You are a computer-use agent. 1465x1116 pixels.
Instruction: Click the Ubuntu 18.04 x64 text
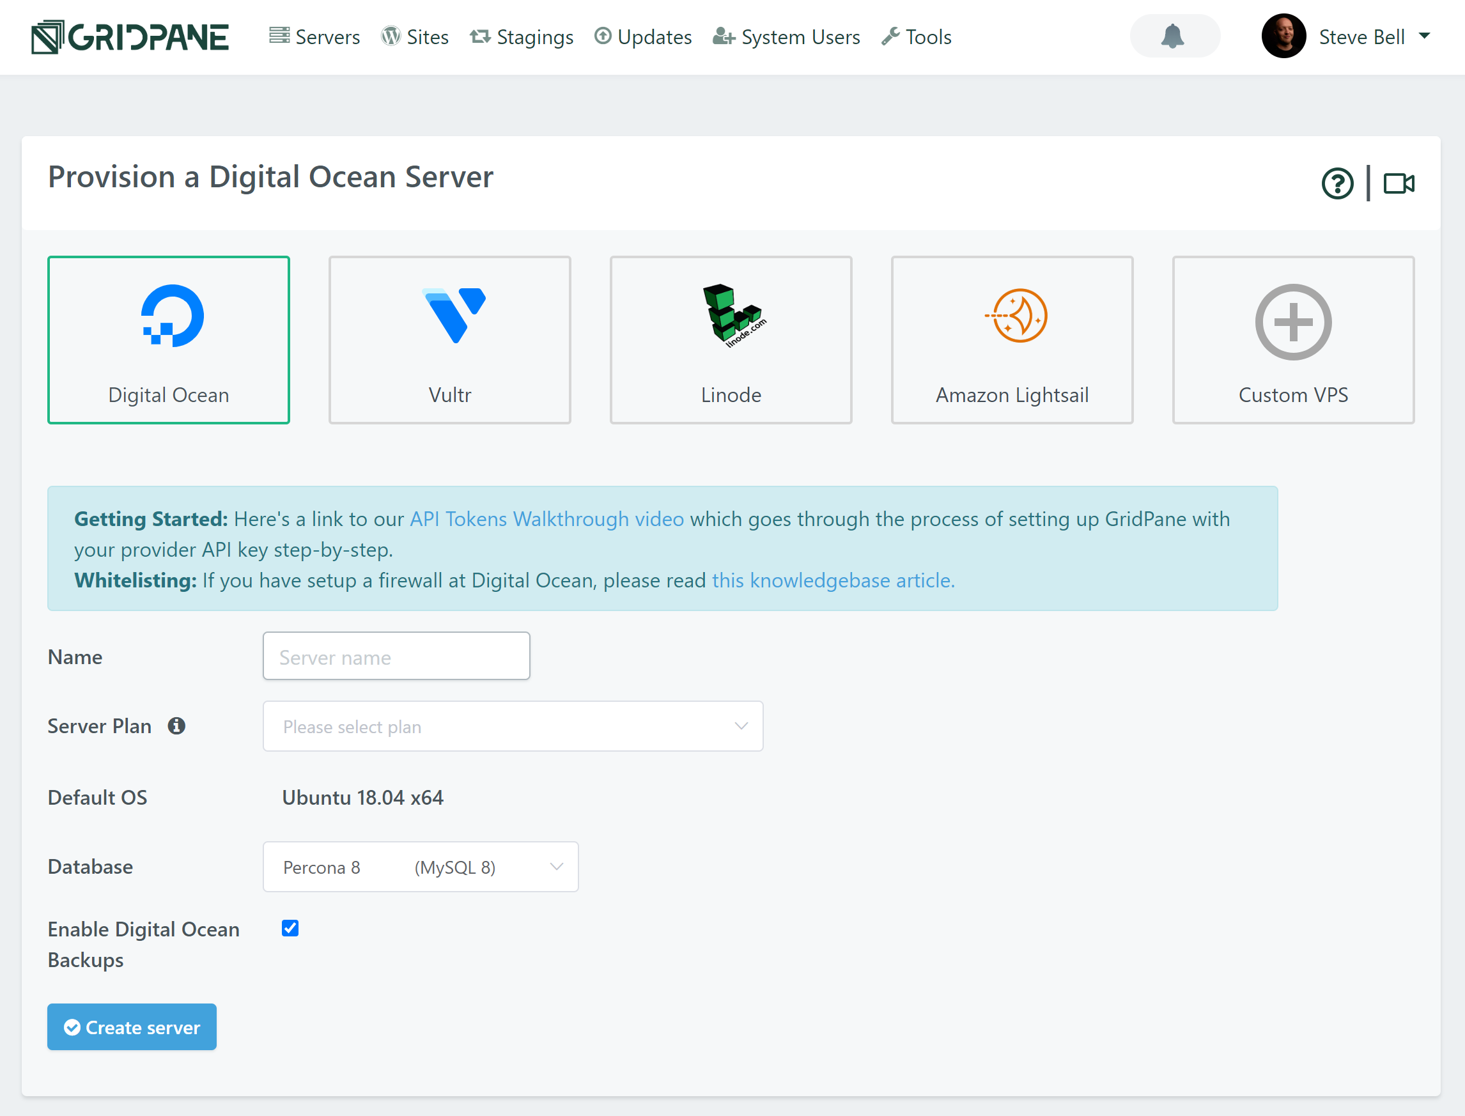pyautogui.click(x=362, y=797)
